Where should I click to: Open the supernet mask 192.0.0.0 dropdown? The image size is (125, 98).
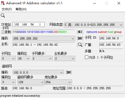[x=38, y=73]
